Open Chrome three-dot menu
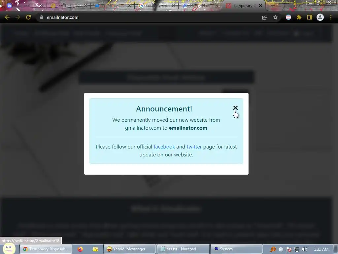This screenshot has height=254, width=338. click(x=331, y=17)
